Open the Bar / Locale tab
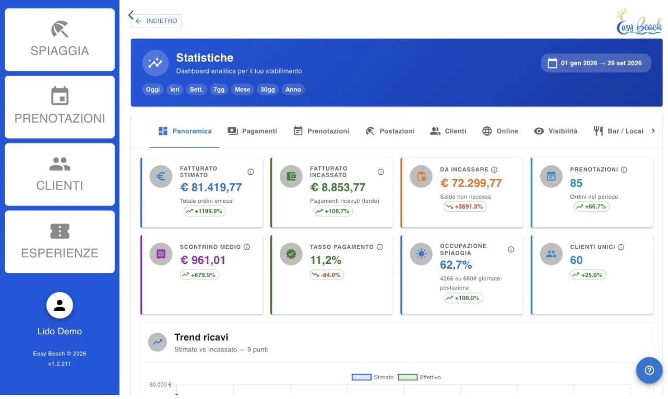The image size is (668, 399). (619, 131)
